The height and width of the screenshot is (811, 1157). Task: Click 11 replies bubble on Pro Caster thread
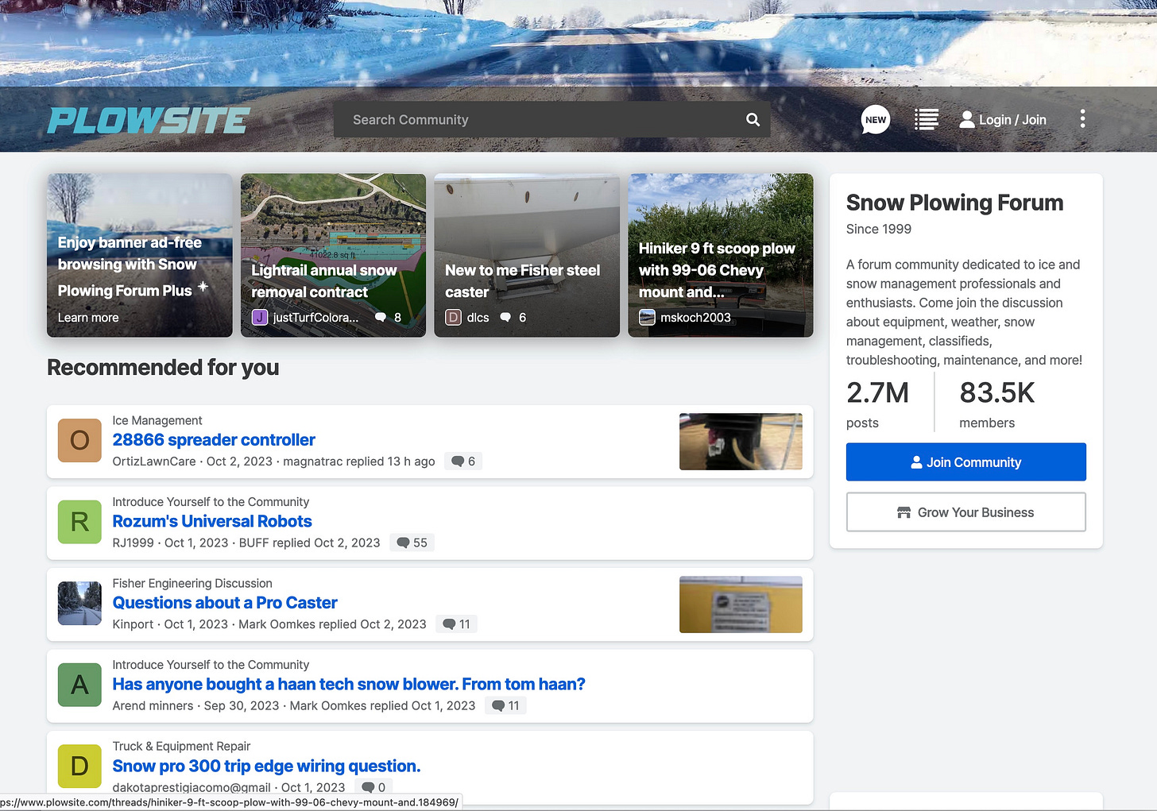click(x=456, y=624)
